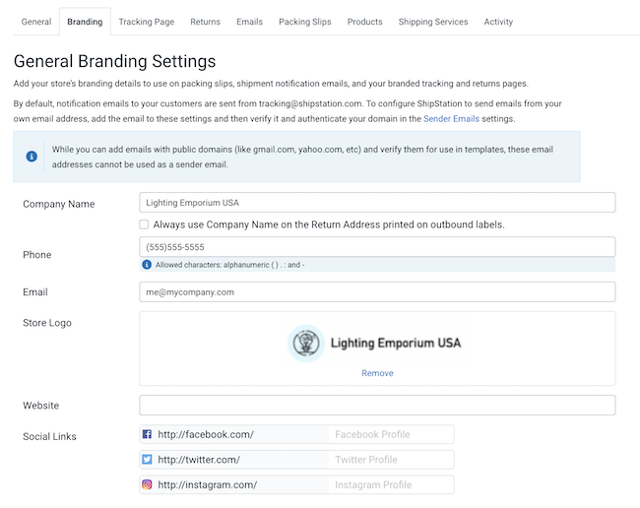Click into the Phone input field

point(377,247)
